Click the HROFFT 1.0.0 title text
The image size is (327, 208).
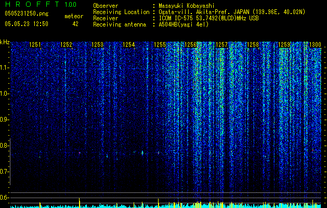pyautogui.click(x=41, y=4)
